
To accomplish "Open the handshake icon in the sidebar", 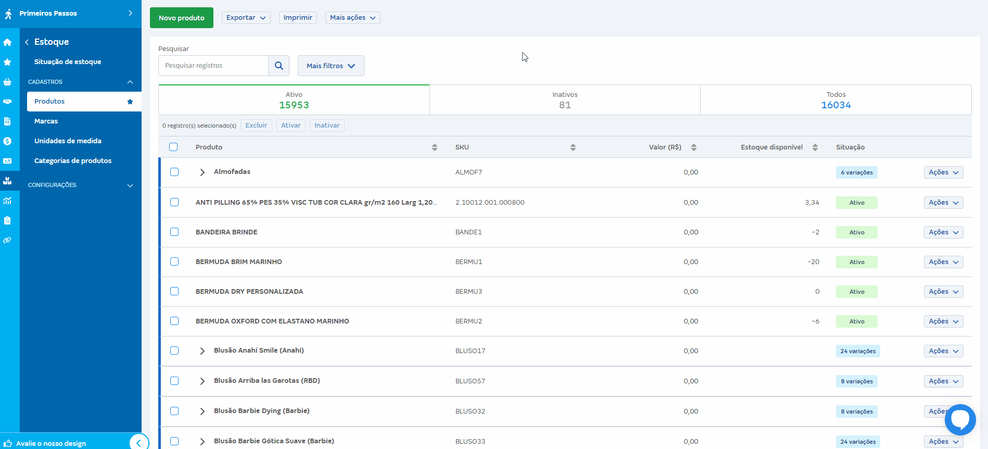I will point(7,102).
